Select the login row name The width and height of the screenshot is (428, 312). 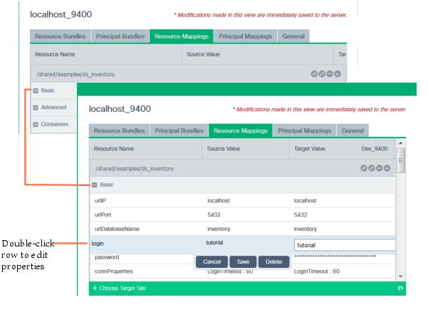(x=98, y=244)
